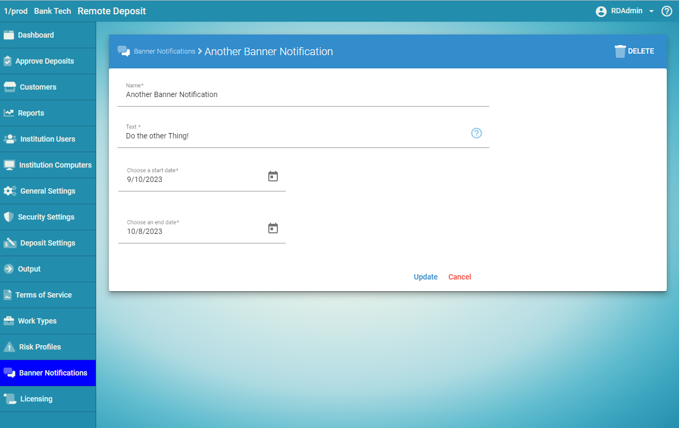Click the RDAdmin username

(626, 11)
